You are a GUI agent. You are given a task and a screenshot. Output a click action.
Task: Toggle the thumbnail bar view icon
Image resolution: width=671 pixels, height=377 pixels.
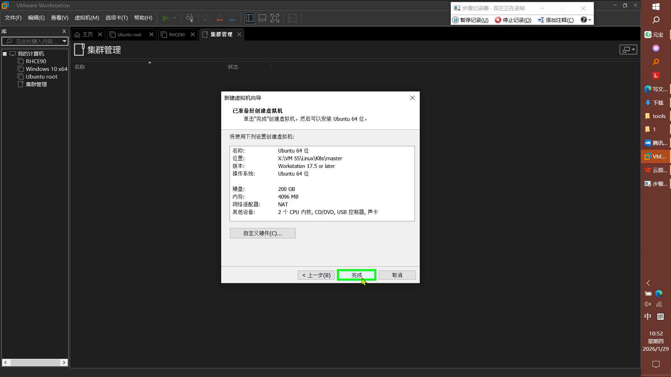[x=262, y=18]
